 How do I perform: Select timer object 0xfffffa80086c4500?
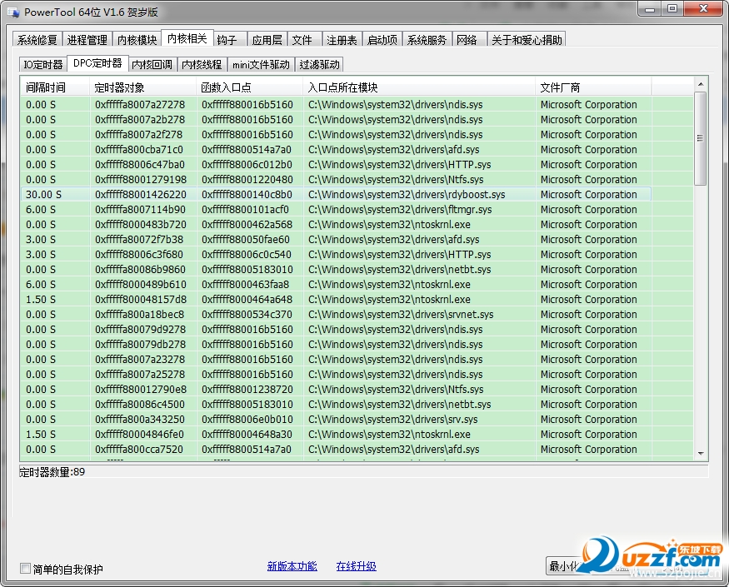(x=140, y=405)
